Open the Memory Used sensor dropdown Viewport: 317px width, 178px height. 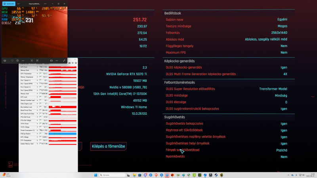pos(37,94)
